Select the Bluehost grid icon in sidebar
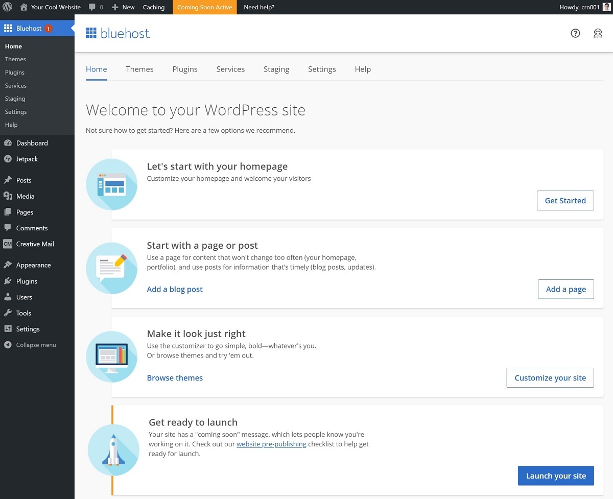 pyautogui.click(x=7, y=28)
